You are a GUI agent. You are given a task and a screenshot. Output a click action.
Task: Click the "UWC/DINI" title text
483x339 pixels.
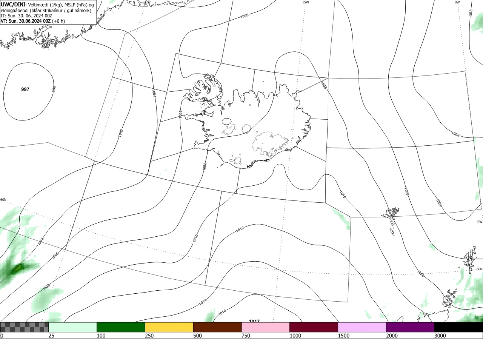point(13,4)
